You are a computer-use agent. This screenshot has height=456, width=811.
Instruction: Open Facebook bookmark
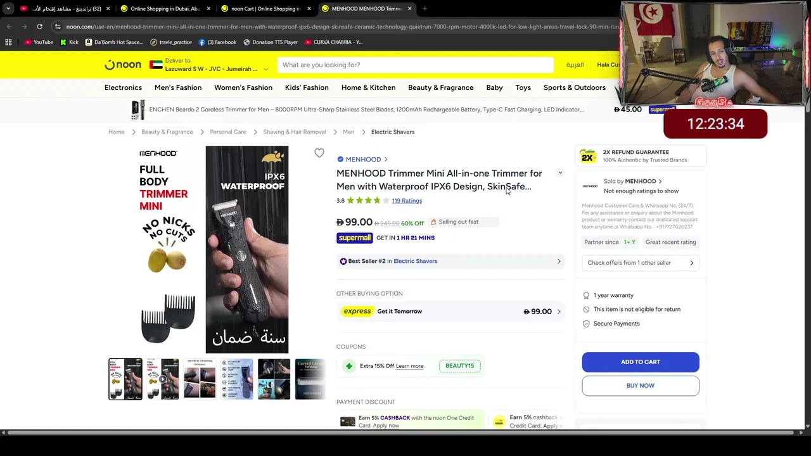click(x=217, y=42)
